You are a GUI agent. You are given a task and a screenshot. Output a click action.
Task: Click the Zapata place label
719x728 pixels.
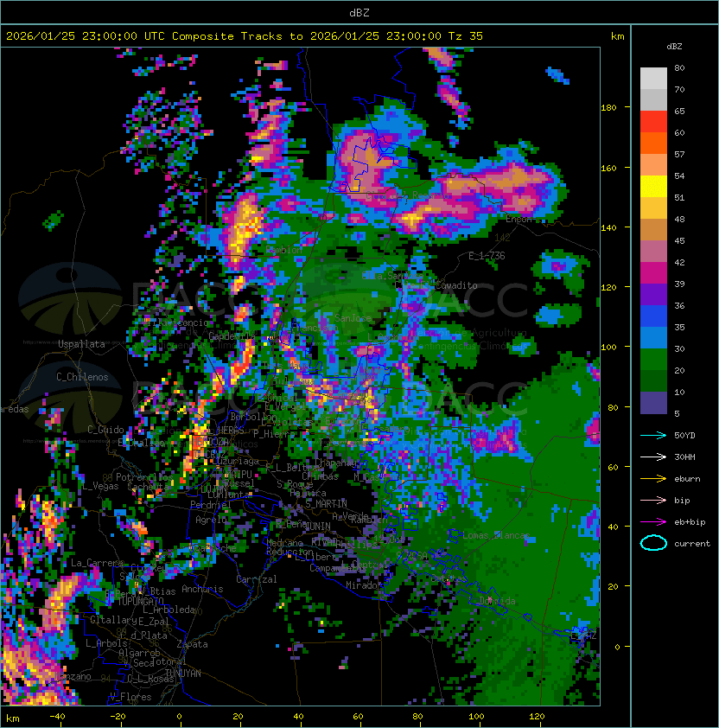192,644
